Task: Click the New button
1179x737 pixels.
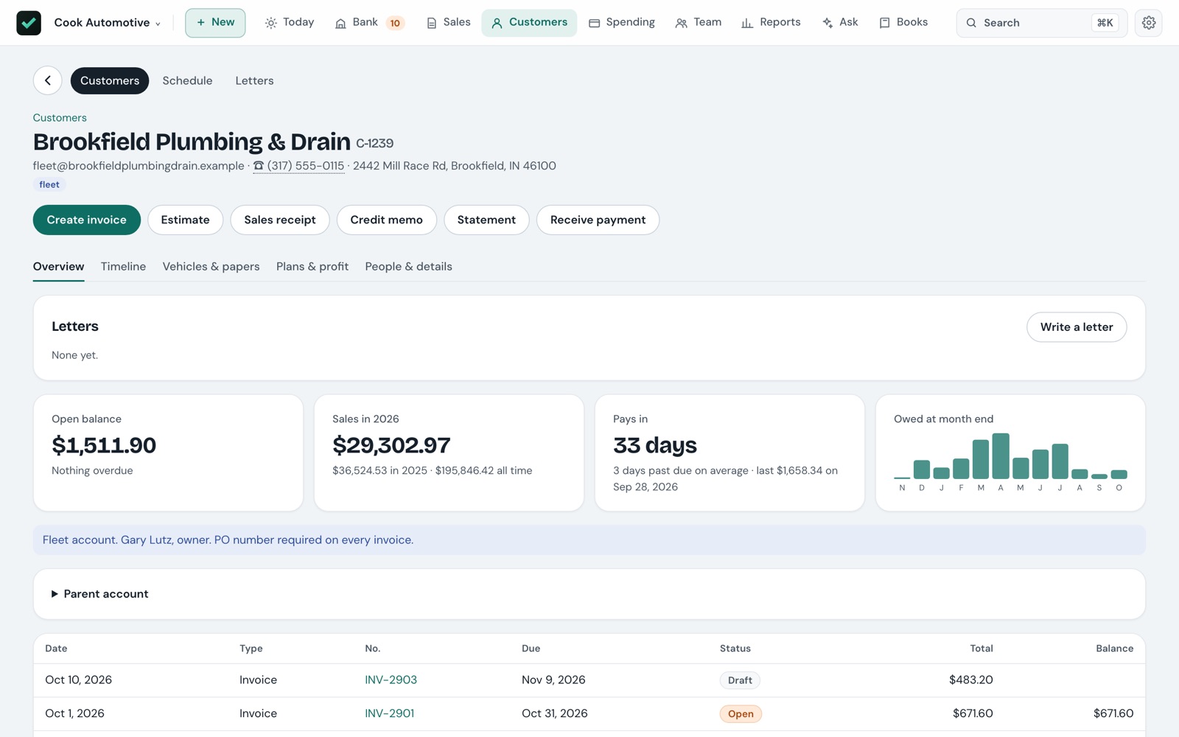Action: click(x=215, y=23)
